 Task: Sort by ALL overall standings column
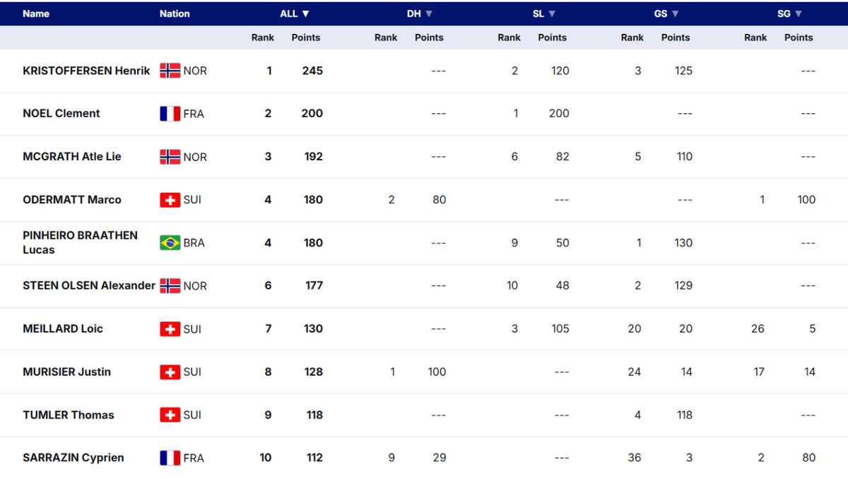coord(295,13)
